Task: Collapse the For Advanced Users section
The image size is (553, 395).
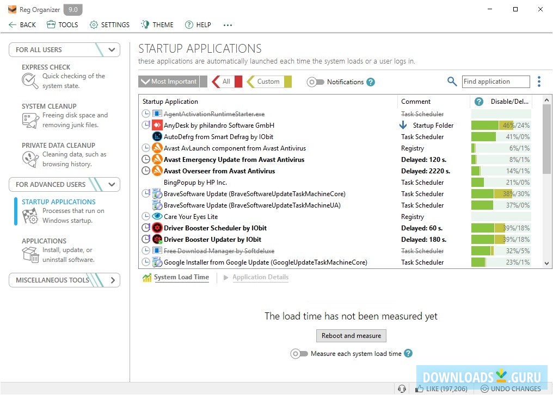Action: pos(112,185)
